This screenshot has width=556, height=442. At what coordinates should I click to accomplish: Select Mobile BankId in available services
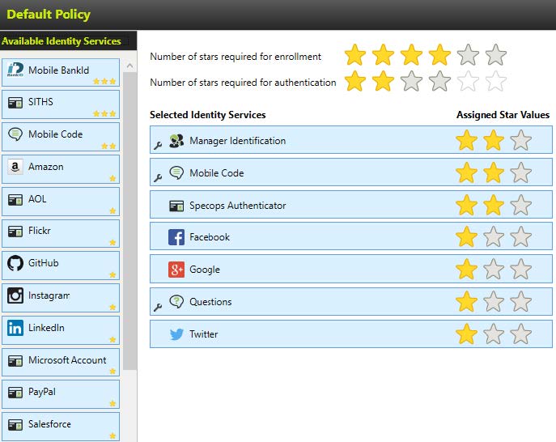(x=61, y=72)
